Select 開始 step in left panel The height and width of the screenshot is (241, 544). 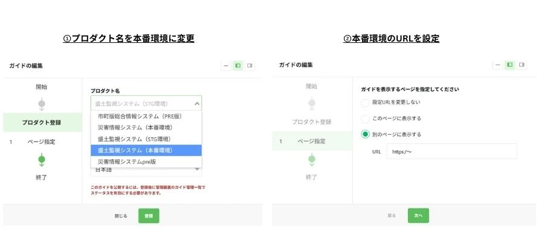click(x=42, y=87)
